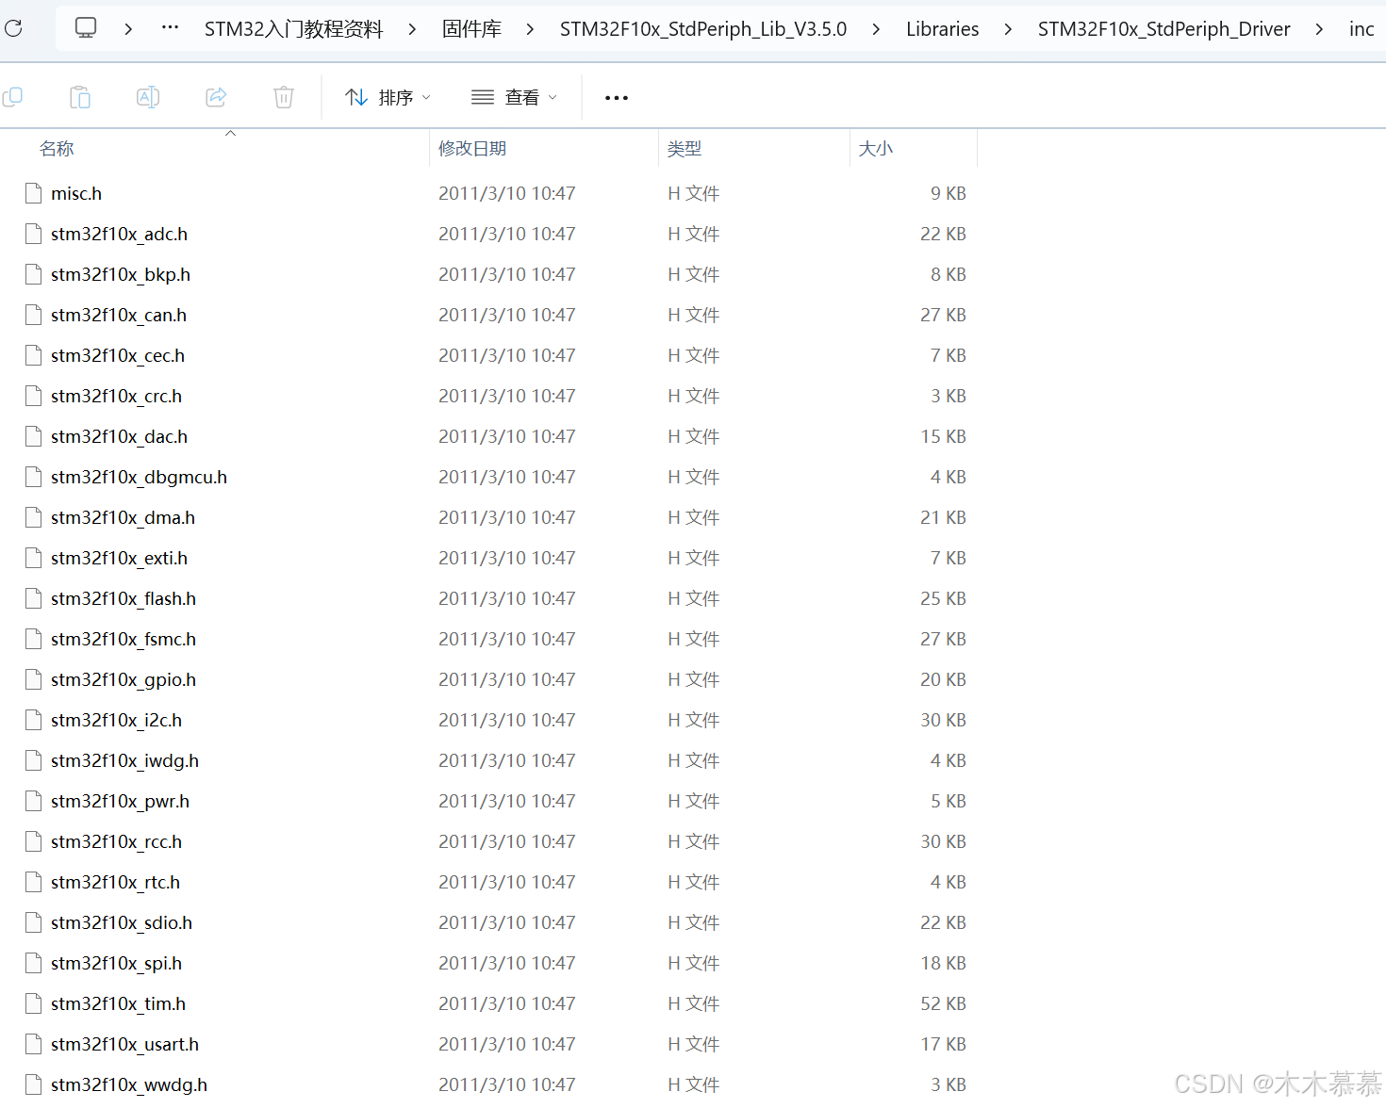This screenshot has height=1108, width=1386.
Task: Select file stm32f10x_wwdg.h
Action: pyautogui.click(x=129, y=1084)
